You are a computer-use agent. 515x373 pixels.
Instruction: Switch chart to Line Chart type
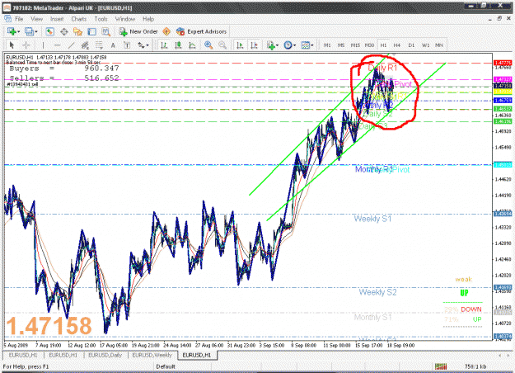[192, 45]
